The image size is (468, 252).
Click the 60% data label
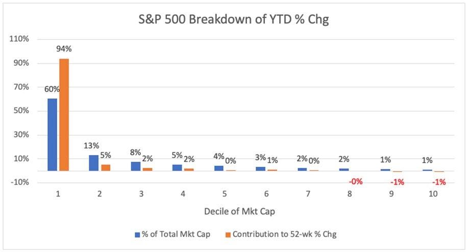pyautogui.click(x=52, y=89)
